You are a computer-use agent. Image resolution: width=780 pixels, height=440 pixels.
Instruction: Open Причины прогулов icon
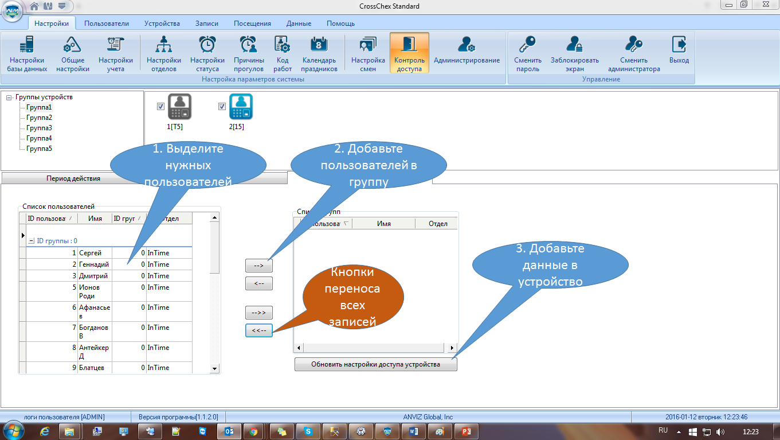point(249,45)
